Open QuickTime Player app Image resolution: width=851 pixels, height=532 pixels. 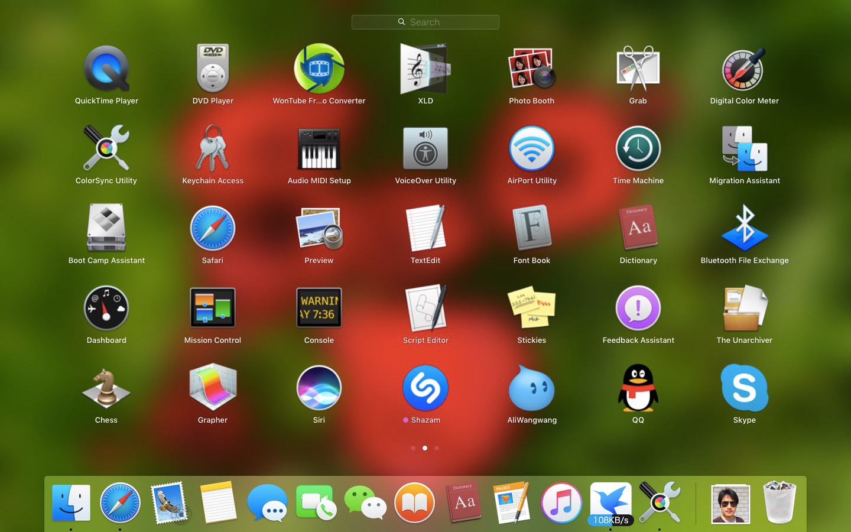point(106,70)
